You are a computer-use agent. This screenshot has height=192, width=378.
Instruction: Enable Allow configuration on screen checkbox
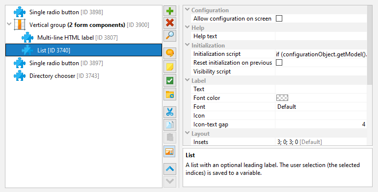pyautogui.click(x=279, y=19)
